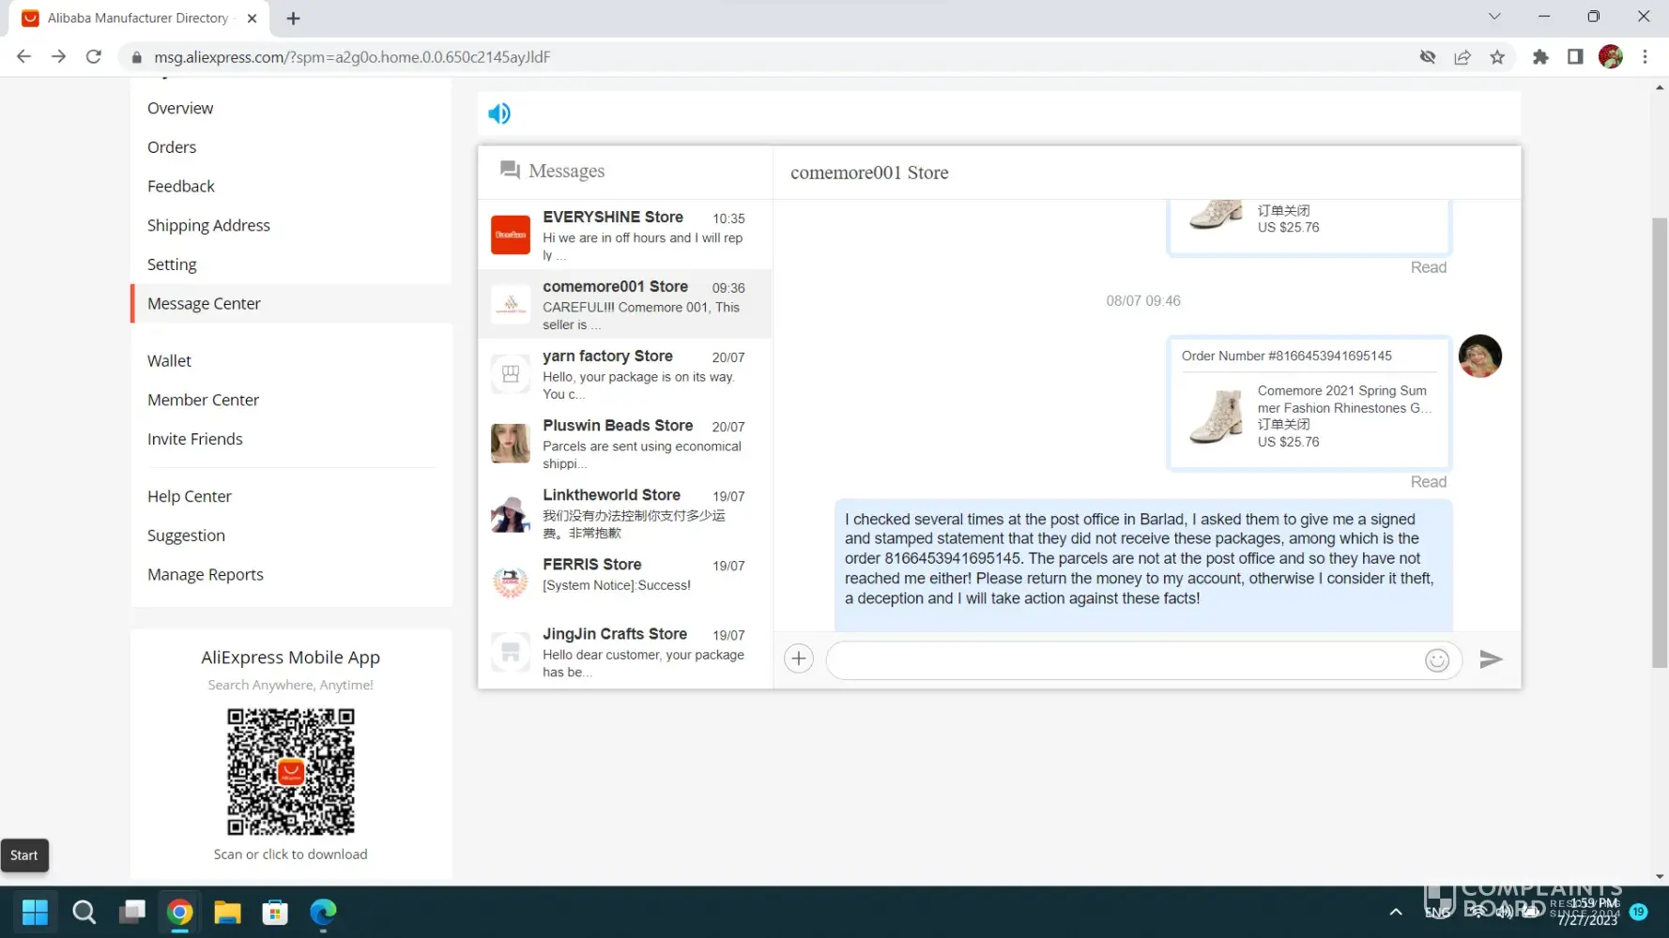Click the share page icon in address bar
Viewport: 1669px width, 938px height.
click(x=1462, y=57)
